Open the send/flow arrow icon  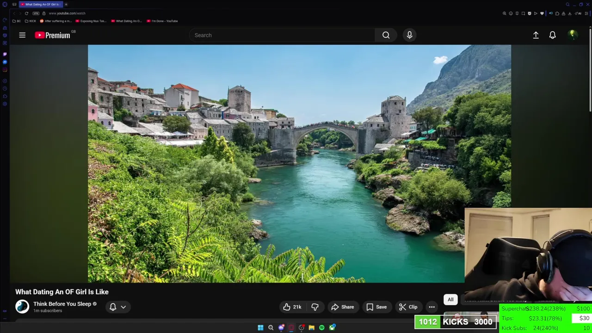click(x=536, y=13)
